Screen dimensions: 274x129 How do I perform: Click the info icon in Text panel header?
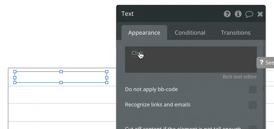[238, 14]
